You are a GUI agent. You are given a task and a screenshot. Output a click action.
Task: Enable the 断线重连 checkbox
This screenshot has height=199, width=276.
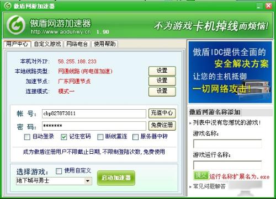pos(100,137)
